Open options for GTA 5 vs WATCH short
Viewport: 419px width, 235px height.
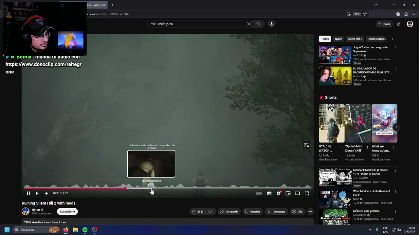click(341, 148)
